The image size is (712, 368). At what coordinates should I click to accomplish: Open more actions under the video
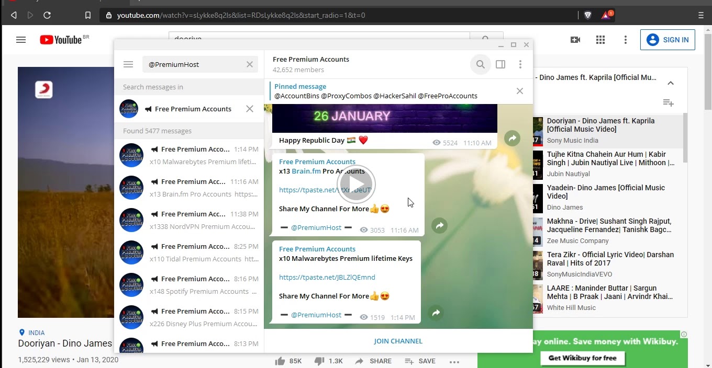coord(454,361)
